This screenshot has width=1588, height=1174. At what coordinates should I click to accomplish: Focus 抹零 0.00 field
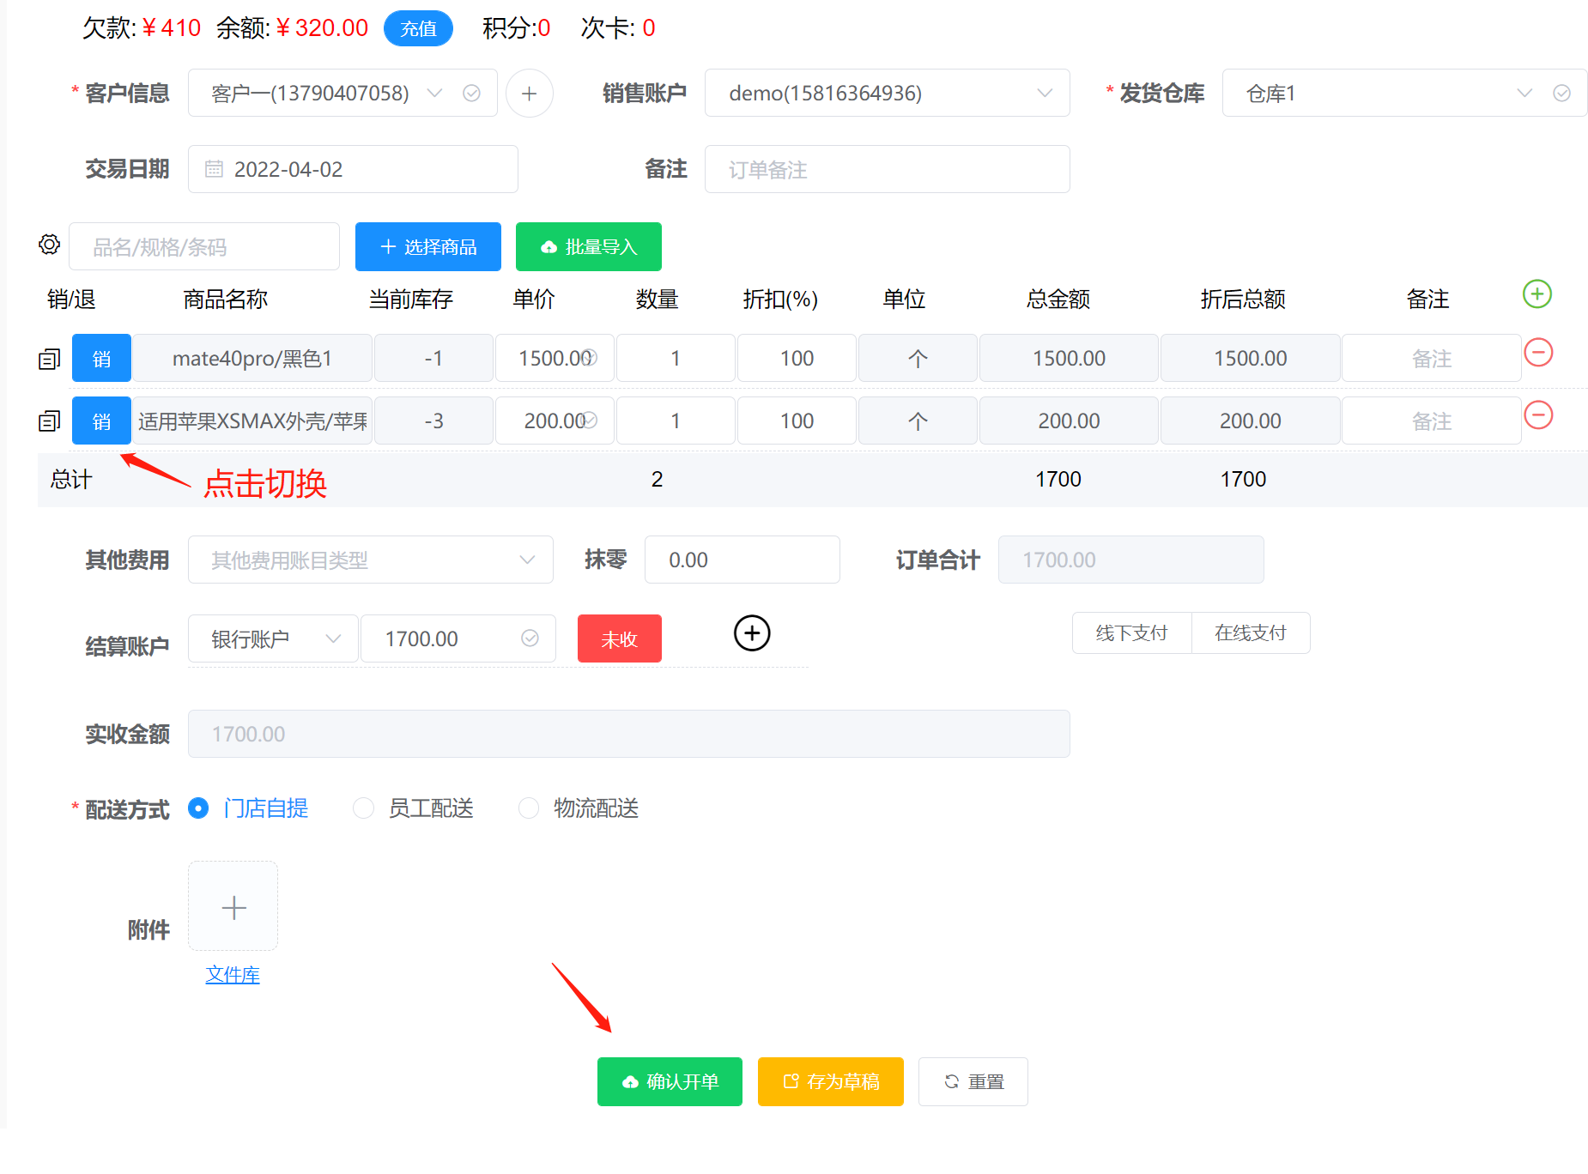(742, 560)
